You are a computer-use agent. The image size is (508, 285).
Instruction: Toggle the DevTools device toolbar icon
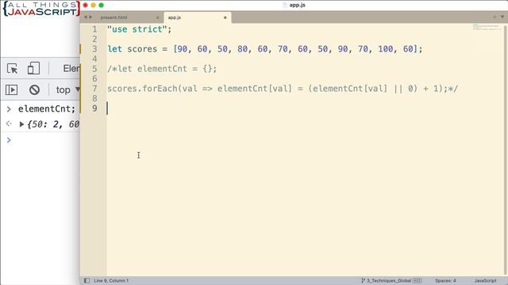point(33,69)
